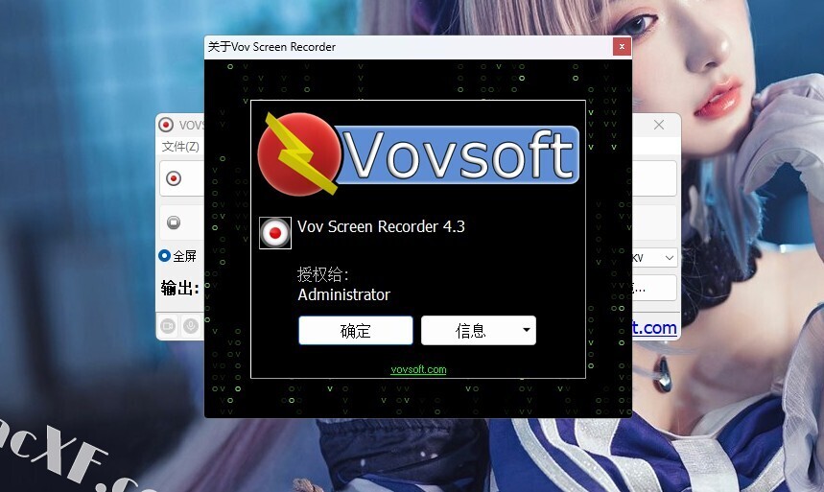
Task: Toggle the microphone icon in main window
Action: point(191,326)
